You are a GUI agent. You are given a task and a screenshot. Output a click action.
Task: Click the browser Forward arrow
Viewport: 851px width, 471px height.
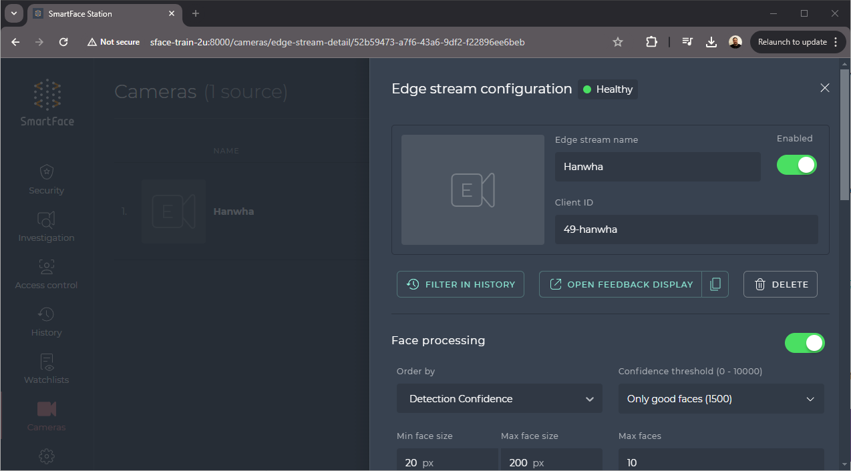[x=39, y=42]
